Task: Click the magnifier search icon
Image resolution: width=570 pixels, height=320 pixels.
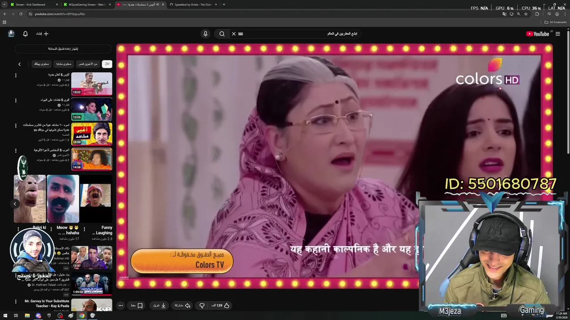Action: tap(222, 34)
